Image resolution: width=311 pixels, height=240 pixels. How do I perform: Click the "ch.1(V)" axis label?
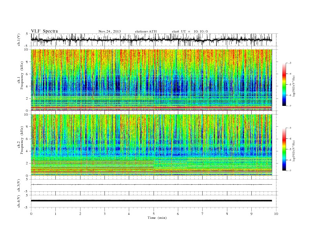[x=19, y=40]
